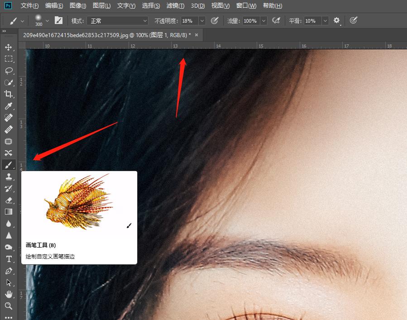The height and width of the screenshot is (320, 407).
Task: Open the brush settings gear
Action: pos(335,20)
